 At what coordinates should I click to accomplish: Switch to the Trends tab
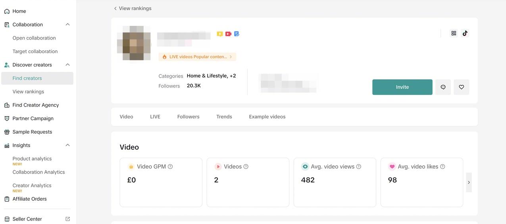tap(224, 117)
